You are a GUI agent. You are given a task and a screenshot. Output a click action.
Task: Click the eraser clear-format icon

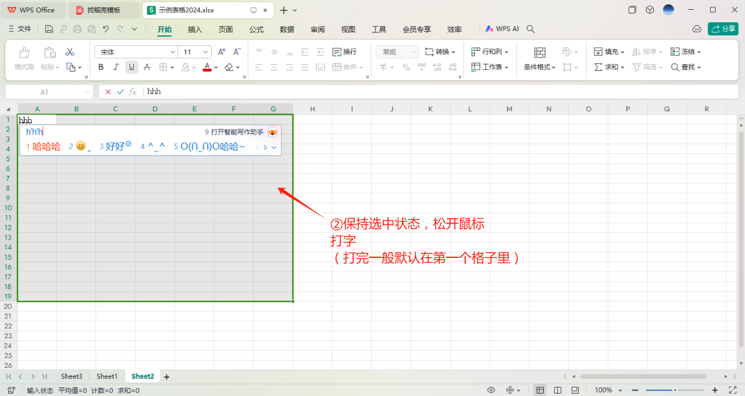(x=229, y=67)
